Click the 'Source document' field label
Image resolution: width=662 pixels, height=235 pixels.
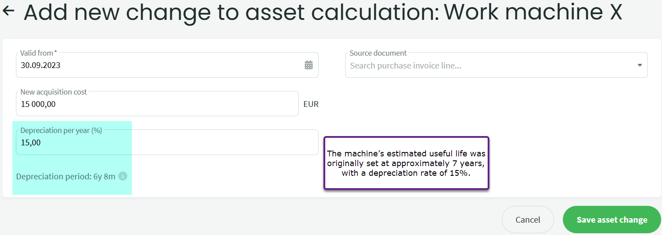(x=378, y=53)
